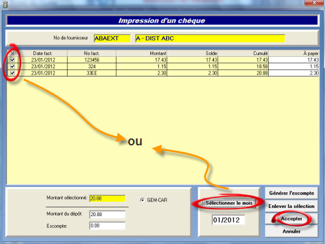Click the No fact. column header

point(92,53)
